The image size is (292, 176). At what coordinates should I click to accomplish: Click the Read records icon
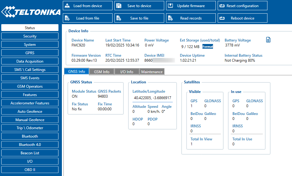tap(170, 18)
